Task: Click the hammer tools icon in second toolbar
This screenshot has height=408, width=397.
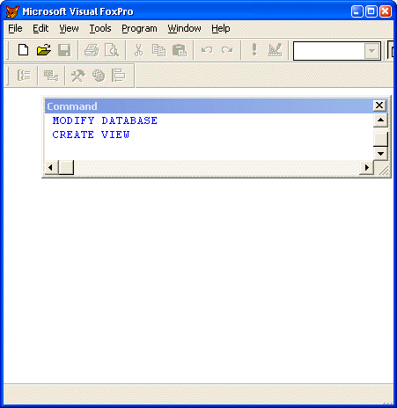Action: pyautogui.click(x=77, y=76)
